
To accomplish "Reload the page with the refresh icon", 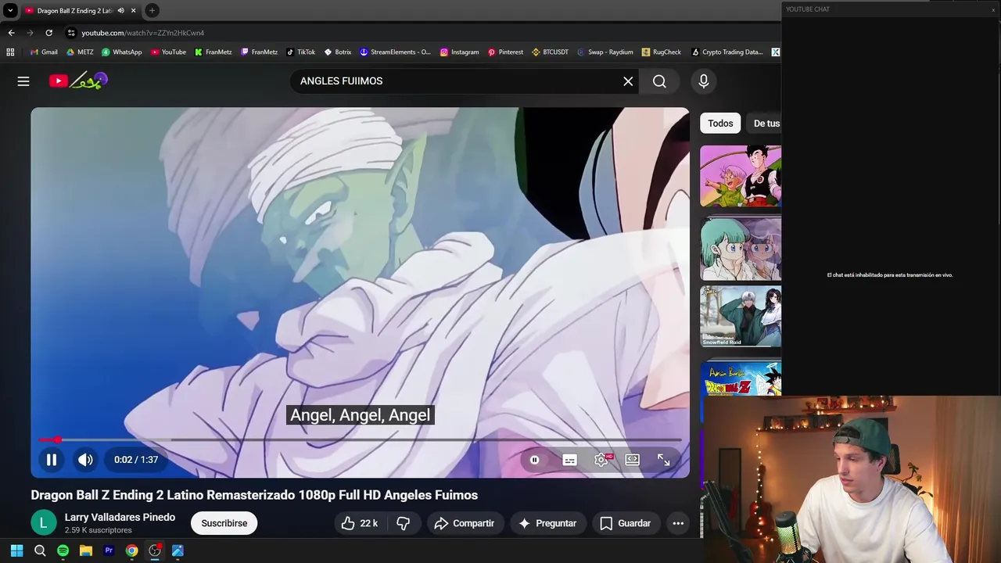I will coord(48,33).
